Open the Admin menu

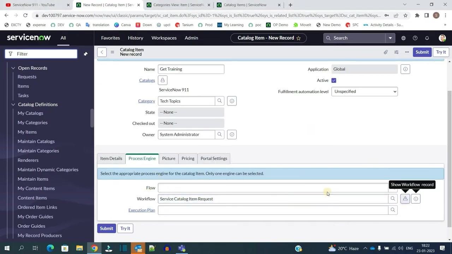coord(191,38)
